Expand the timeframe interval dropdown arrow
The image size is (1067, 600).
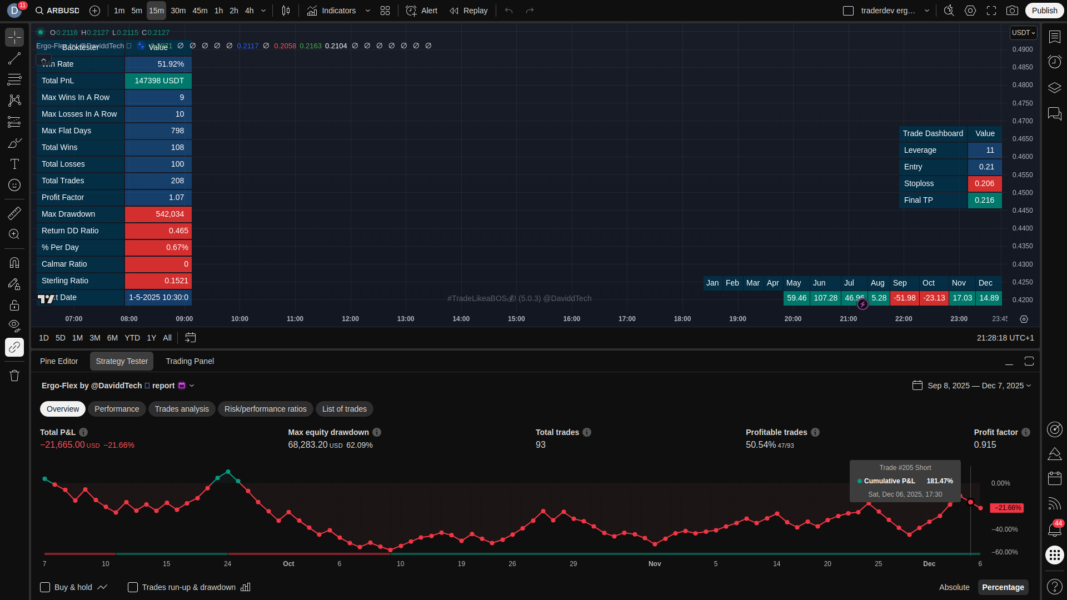[x=263, y=11]
